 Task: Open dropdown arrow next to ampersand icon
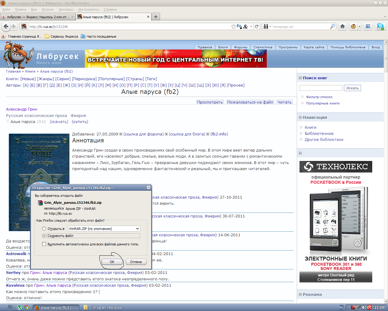(251, 27)
